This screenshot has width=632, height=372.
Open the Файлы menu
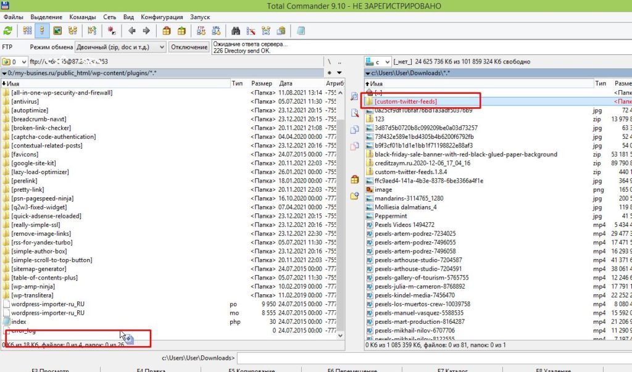14,17
